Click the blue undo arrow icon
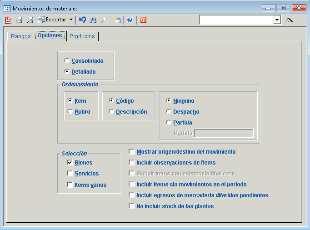 pyautogui.click(x=82, y=20)
